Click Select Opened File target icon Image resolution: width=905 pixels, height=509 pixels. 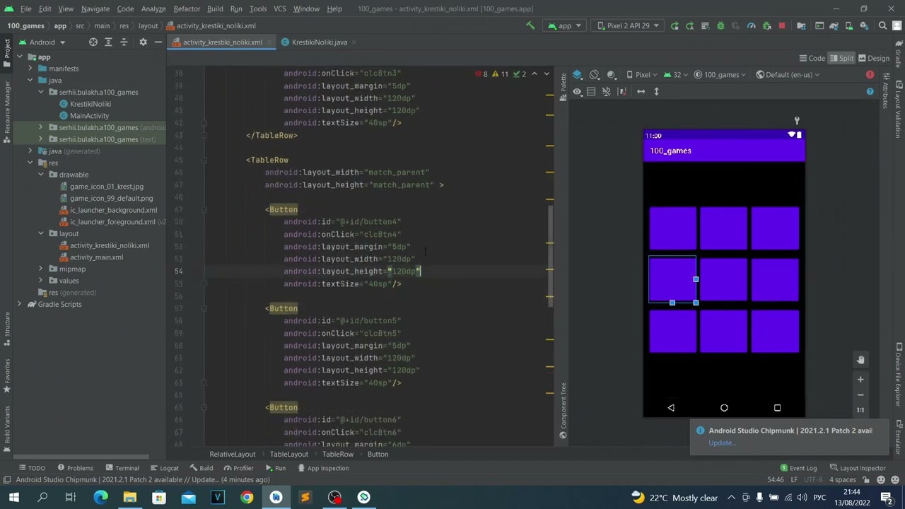click(93, 42)
